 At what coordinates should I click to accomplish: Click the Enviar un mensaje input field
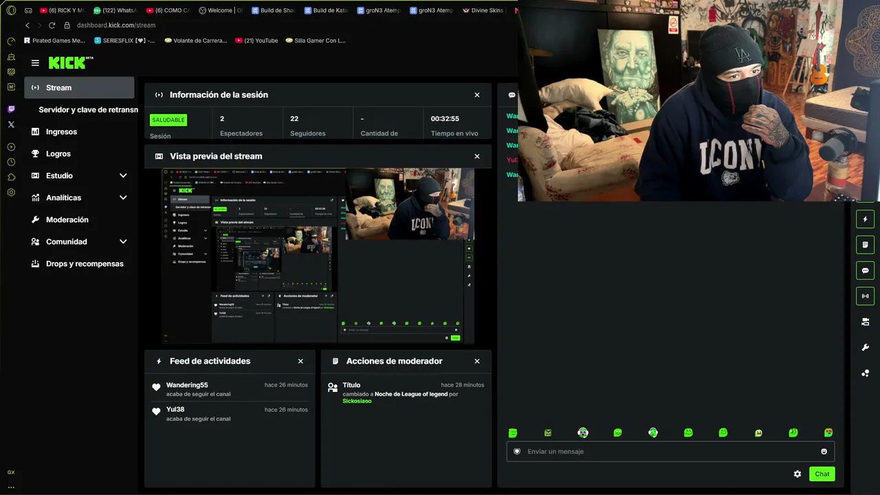[x=670, y=452]
